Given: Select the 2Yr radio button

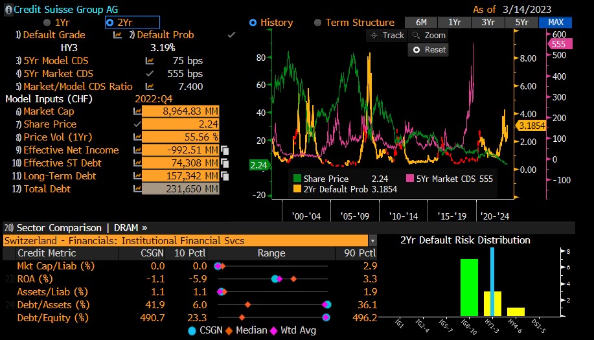Looking at the screenshot, I should pos(110,23).
